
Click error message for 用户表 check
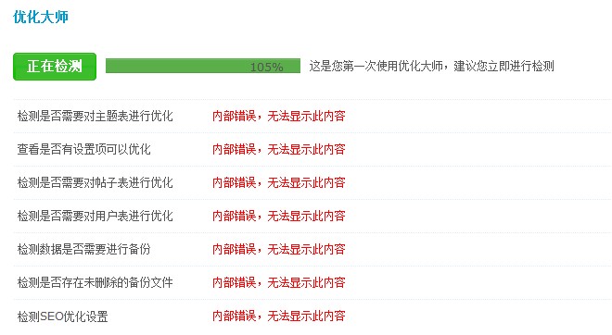(x=279, y=216)
